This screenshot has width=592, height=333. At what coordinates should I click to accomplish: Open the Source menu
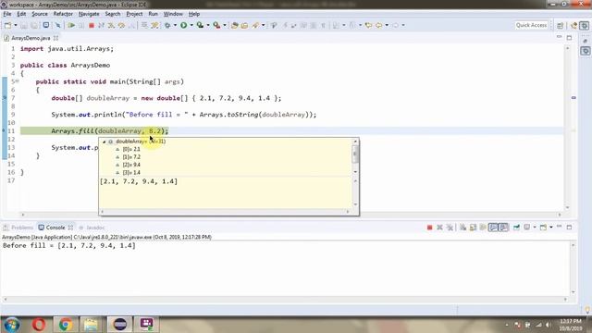(40, 14)
